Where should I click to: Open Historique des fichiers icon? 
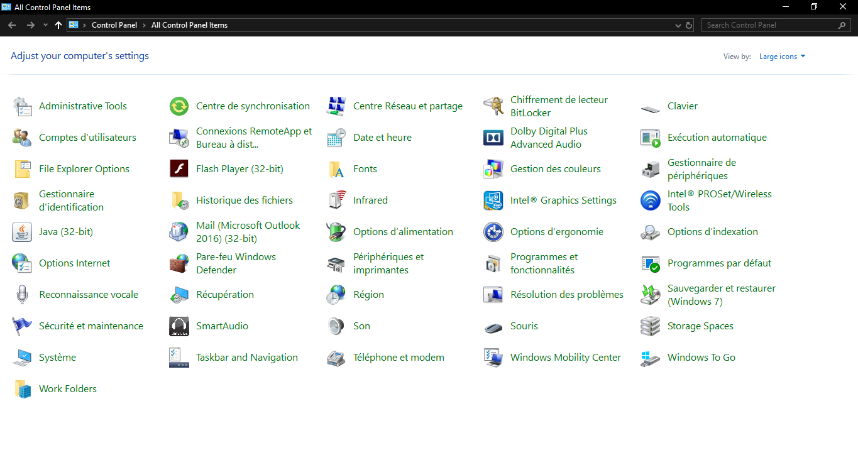[x=179, y=200]
